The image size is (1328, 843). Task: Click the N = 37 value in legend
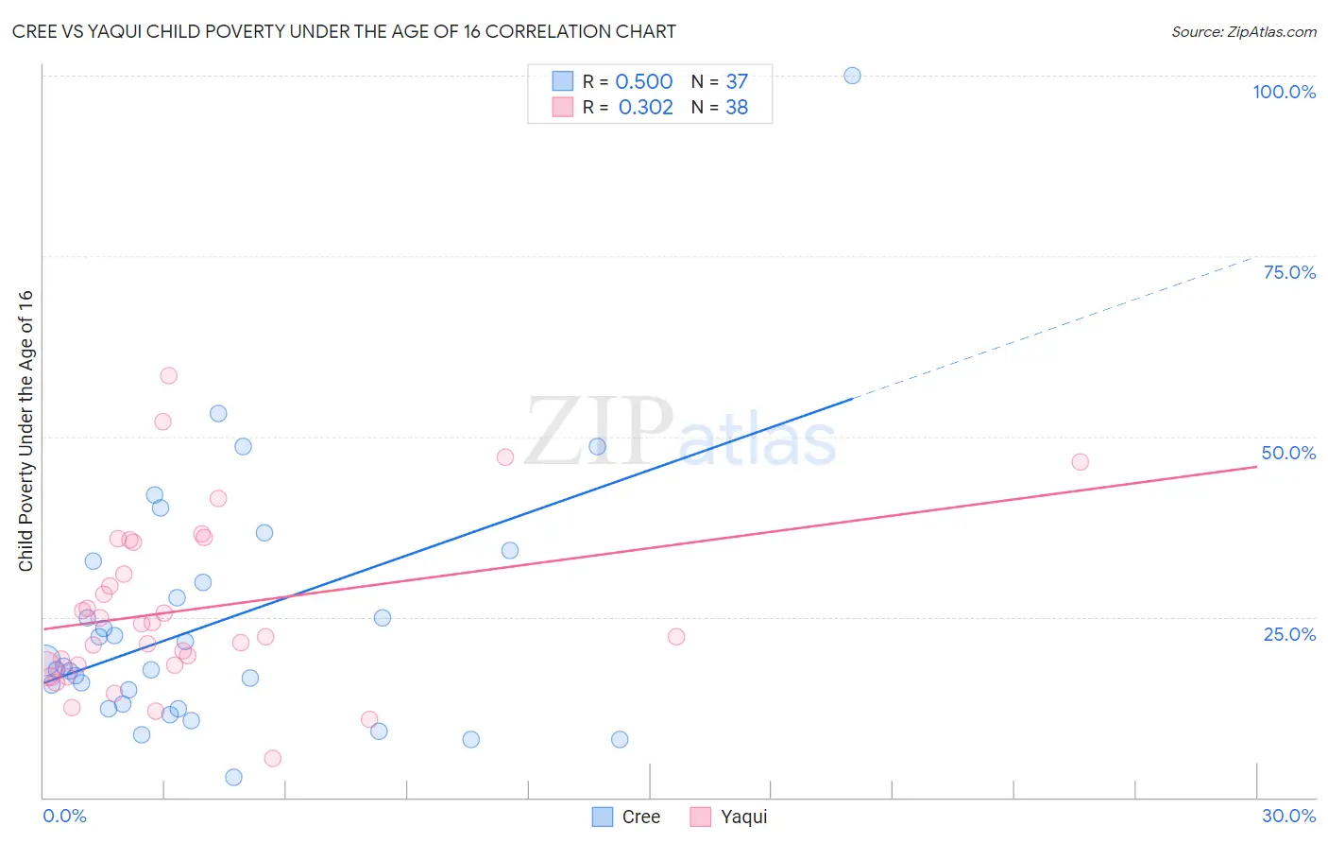[x=720, y=81]
